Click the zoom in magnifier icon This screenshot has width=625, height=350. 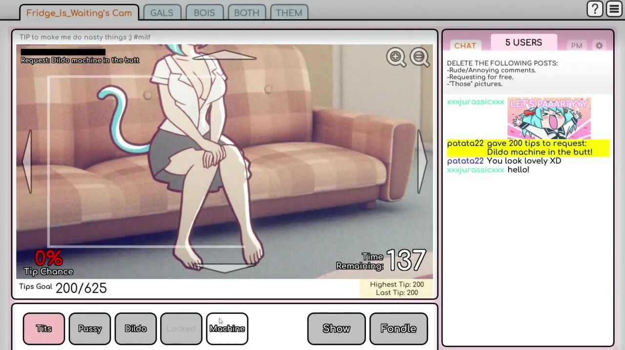click(x=396, y=57)
